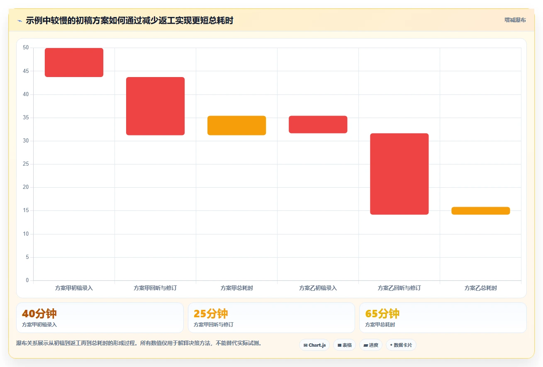
Task: Click x-axis label 方案乙总耗时
Action: pos(480,288)
